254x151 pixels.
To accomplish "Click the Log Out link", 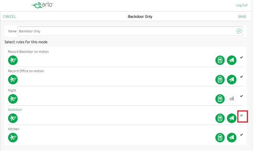I will click(241, 5).
